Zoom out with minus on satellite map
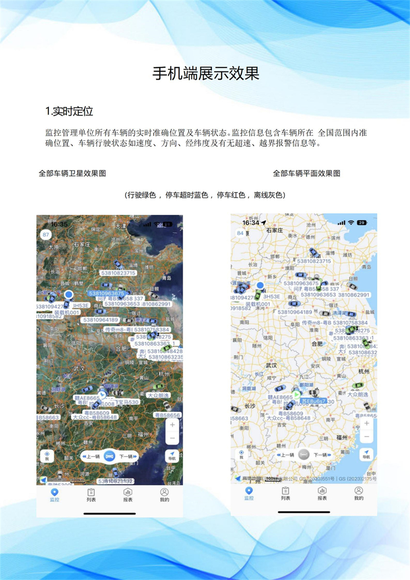The height and width of the screenshot is (580, 410). point(172,438)
